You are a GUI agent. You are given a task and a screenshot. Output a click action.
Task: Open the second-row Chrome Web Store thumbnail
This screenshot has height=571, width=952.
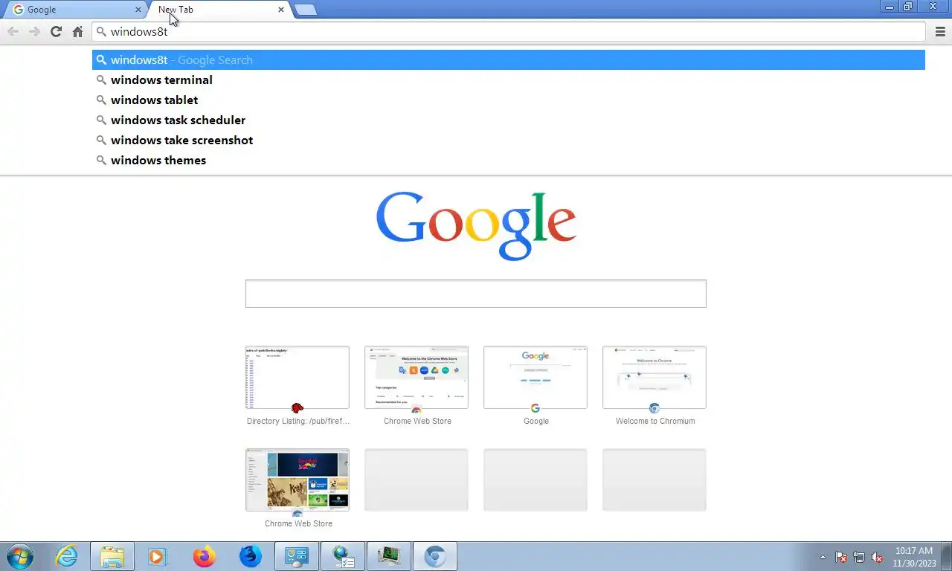pyautogui.click(x=297, y=480)
